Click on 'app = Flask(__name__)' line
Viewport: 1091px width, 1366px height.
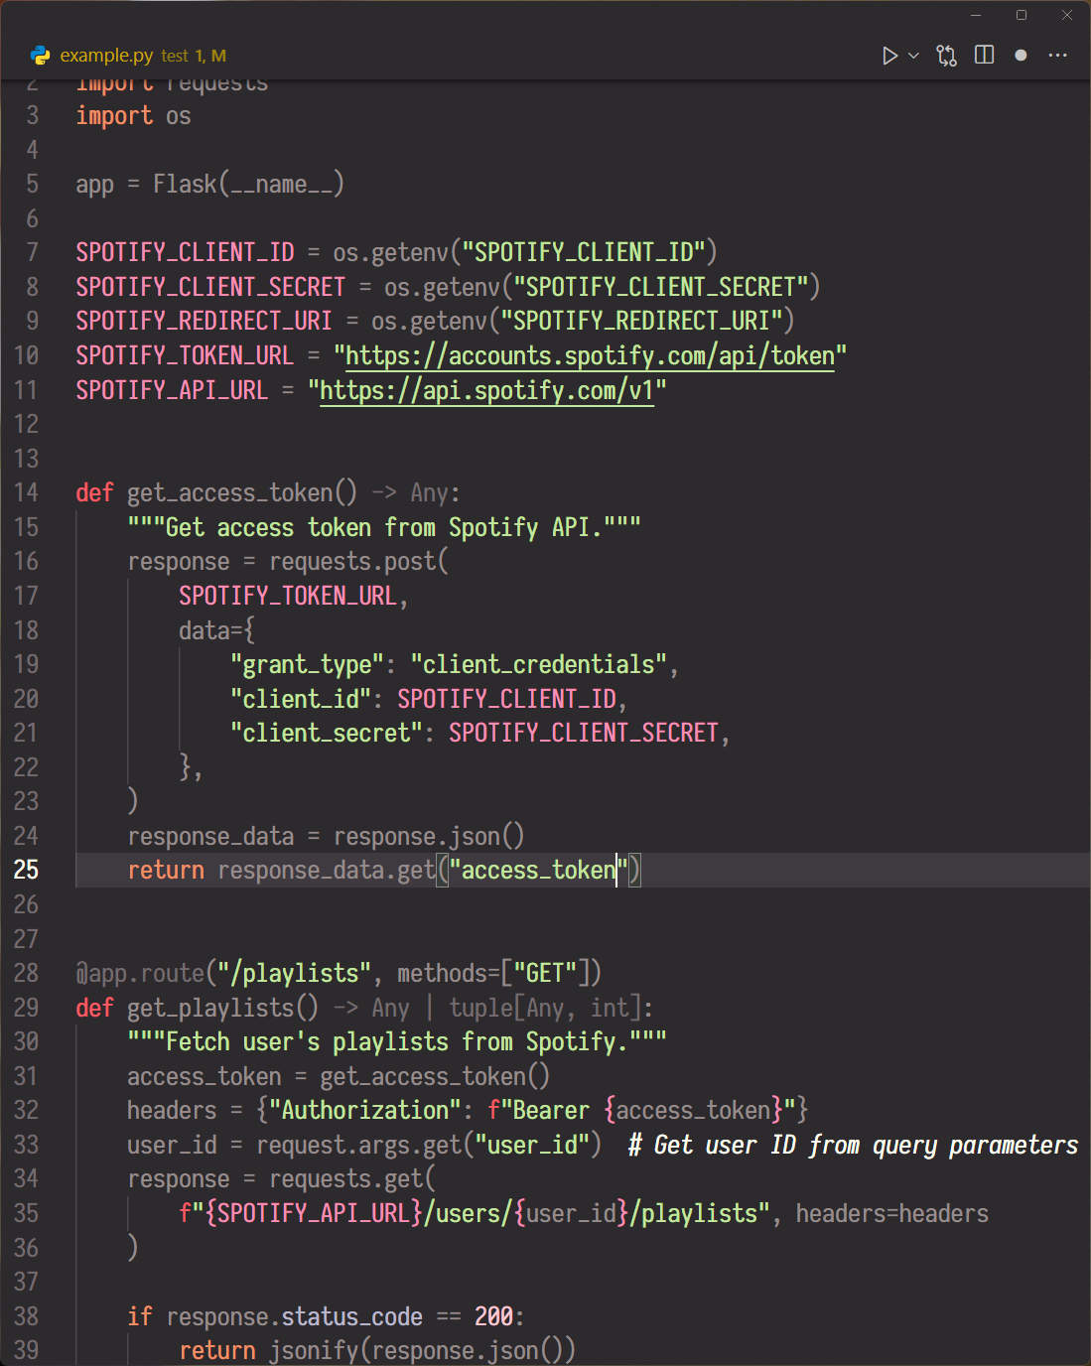[209, 185]
